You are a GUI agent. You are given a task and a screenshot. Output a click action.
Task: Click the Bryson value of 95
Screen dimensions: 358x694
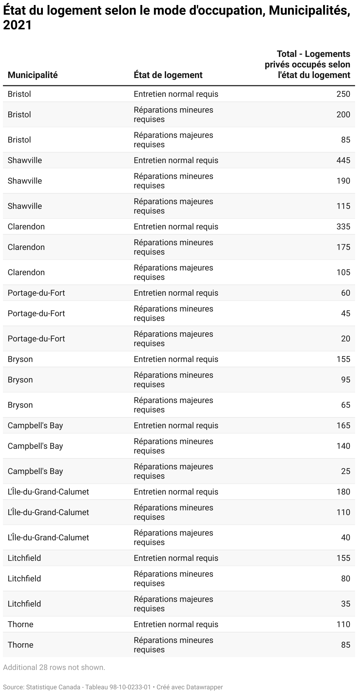346,380
